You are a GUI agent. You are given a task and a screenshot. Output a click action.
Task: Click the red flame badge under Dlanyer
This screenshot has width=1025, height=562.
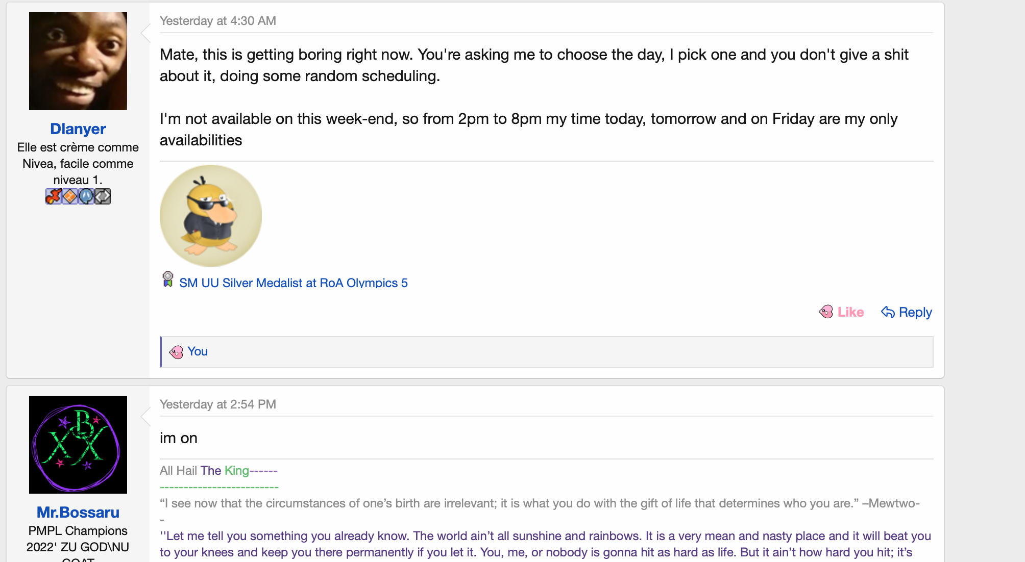point(53,196)
